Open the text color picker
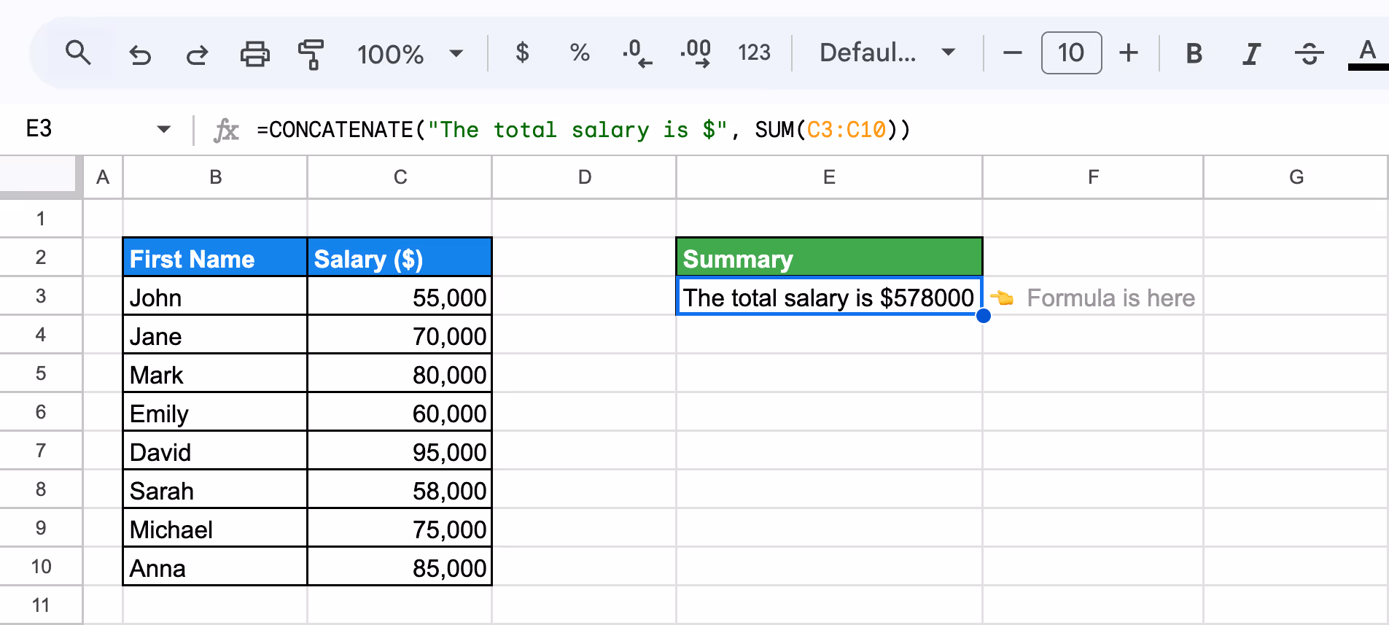 pos(1368,53)
